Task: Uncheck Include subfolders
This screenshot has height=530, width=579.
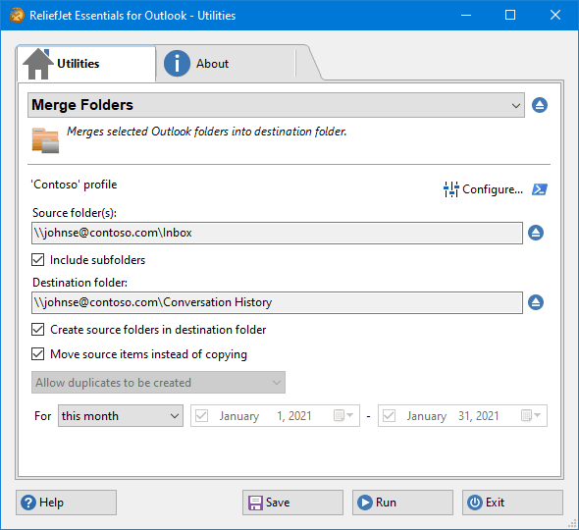Action: click(x=37, y=260)
